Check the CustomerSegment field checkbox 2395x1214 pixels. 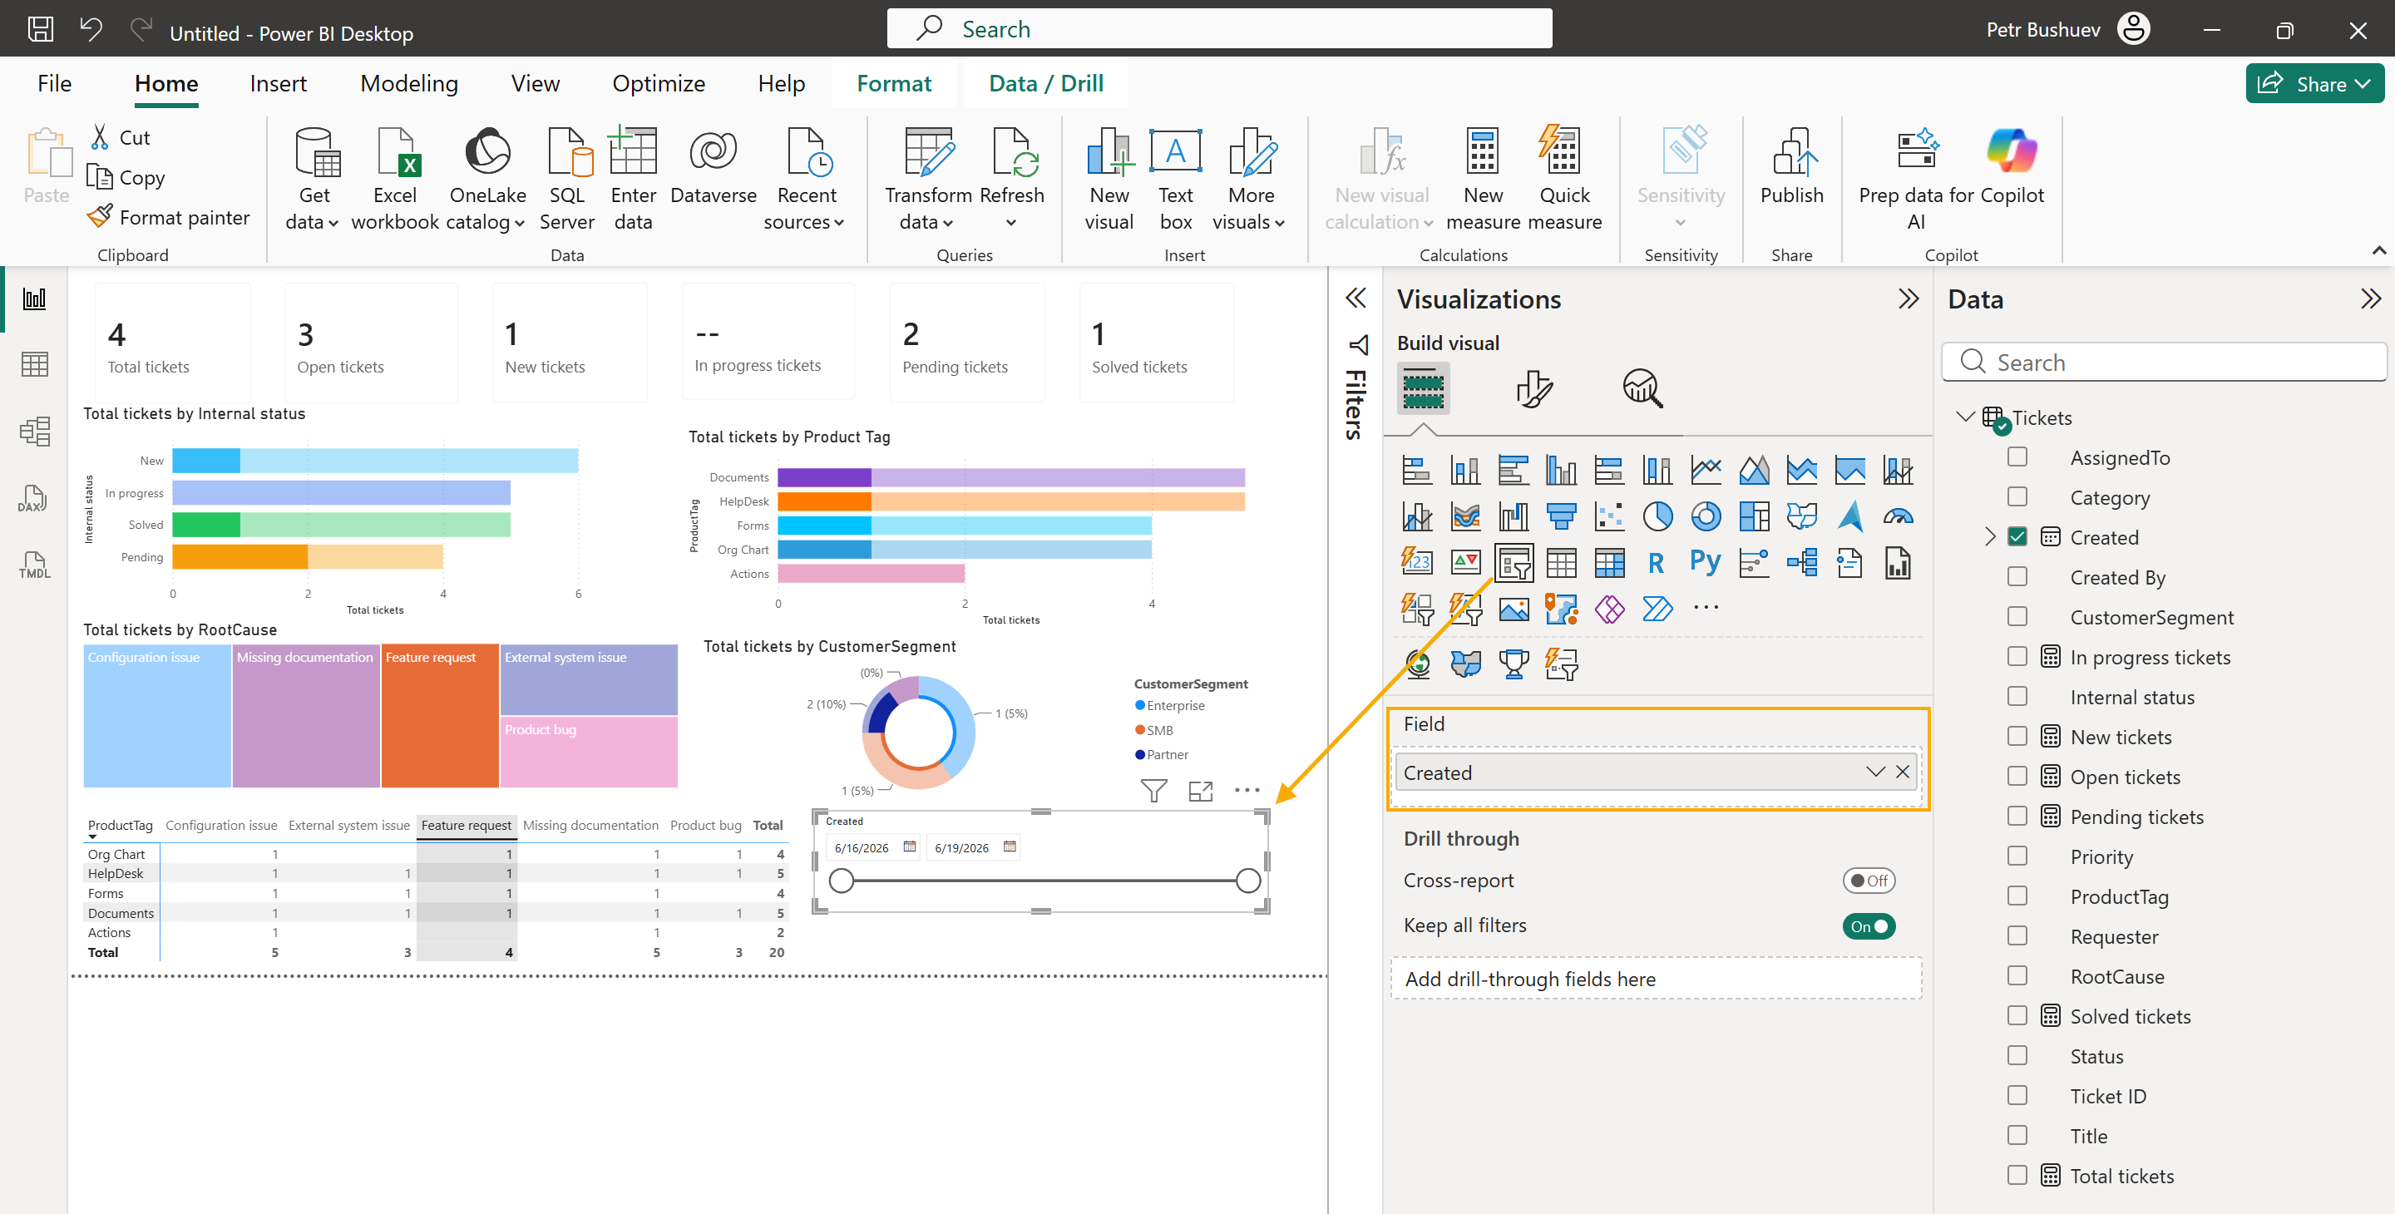point(2017,617)
